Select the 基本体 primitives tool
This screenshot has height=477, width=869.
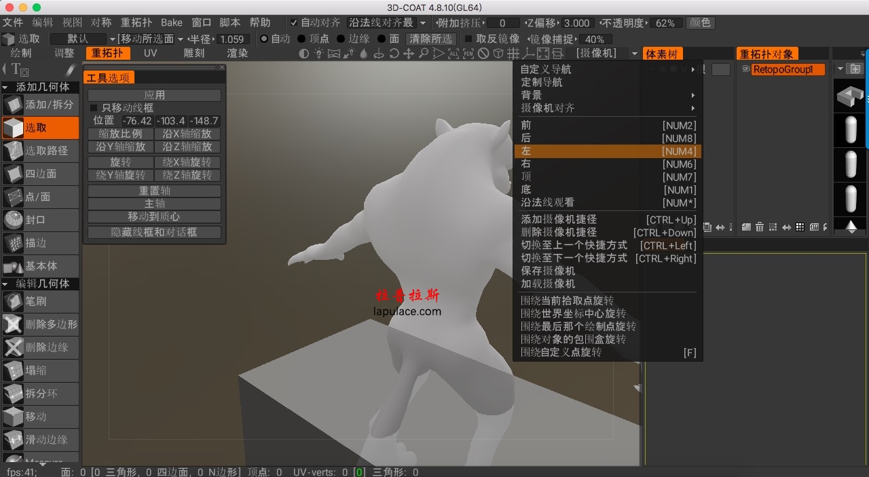pyautogui.click(x=40, y=266)
